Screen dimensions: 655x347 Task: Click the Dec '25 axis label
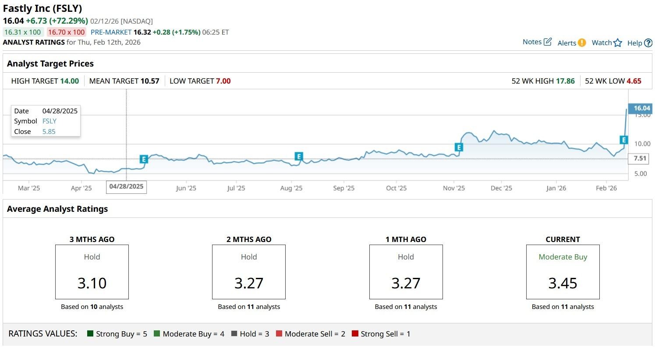(x=502, y=188)
